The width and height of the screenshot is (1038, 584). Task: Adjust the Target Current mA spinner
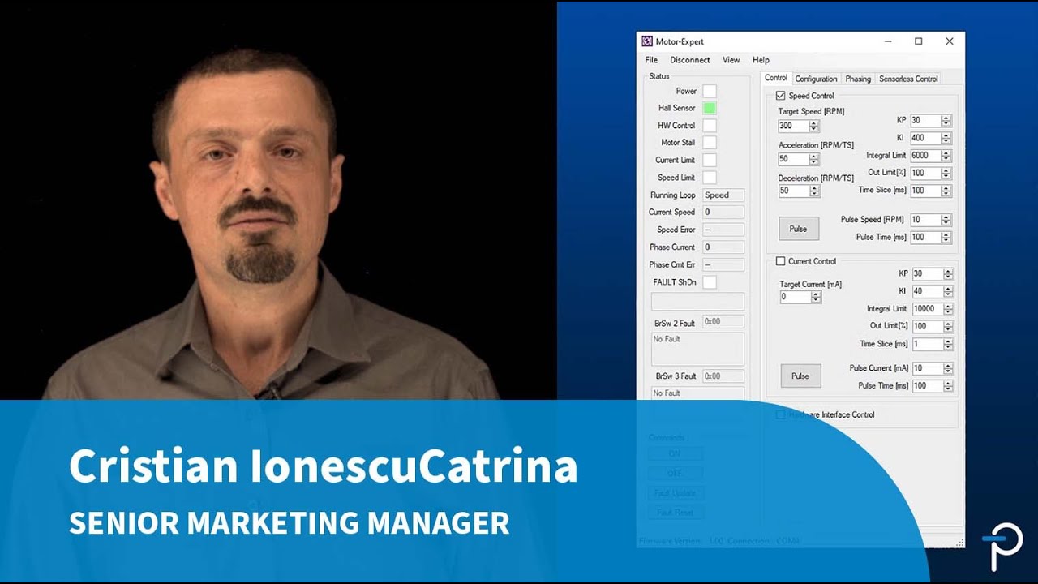(816, 297)
